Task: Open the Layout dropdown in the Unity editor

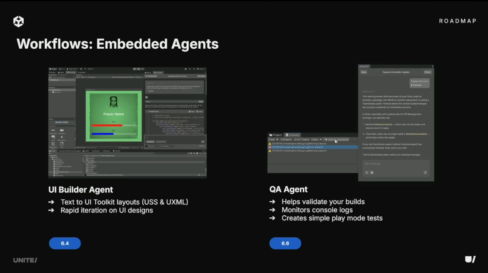Action: pos(200,69)
